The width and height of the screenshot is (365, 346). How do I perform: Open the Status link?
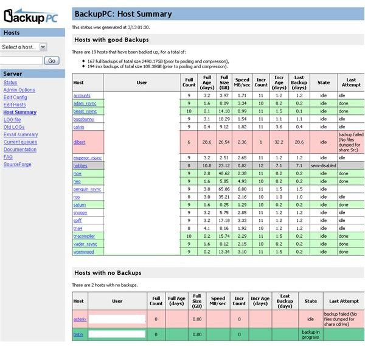[10, 82]
